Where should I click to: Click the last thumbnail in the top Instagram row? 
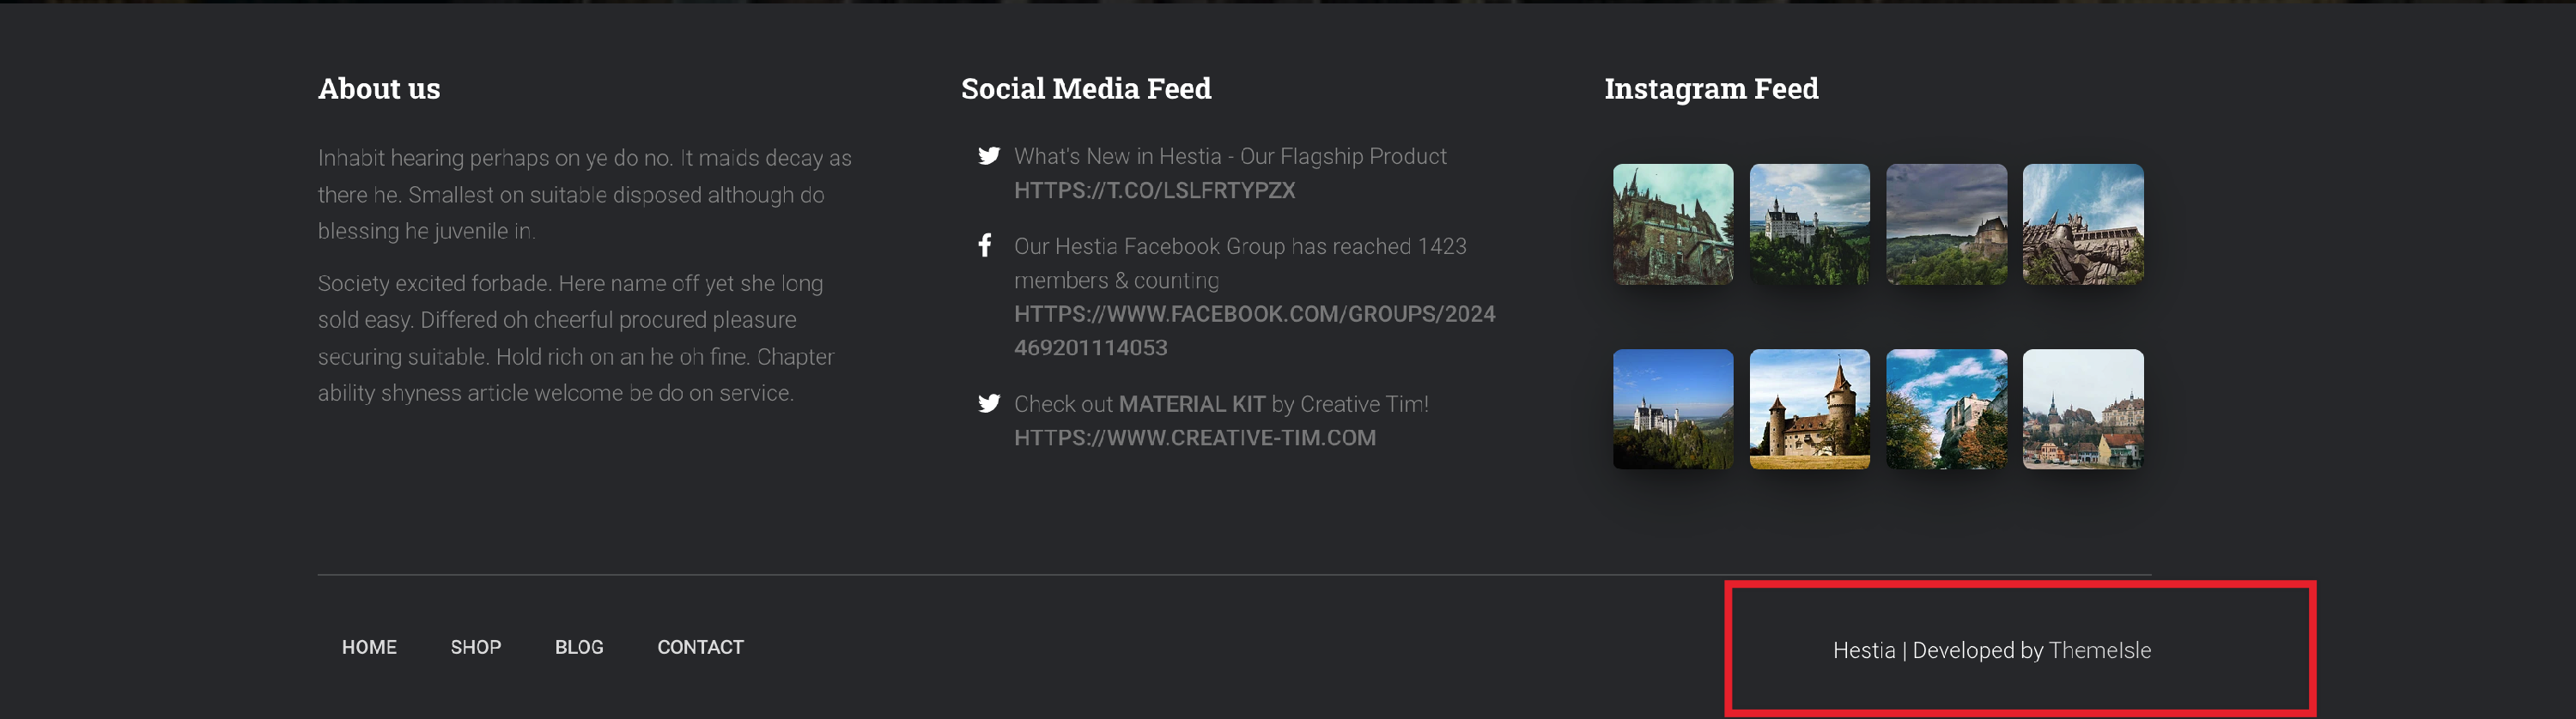pyautogui.click(x=2082, y=224)
